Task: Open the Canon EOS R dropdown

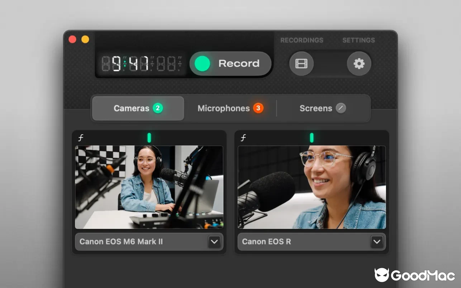Action: pos(377,242)
